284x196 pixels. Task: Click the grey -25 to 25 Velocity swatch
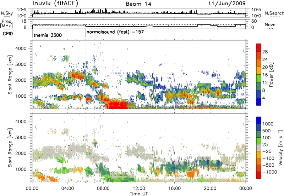tap(259, 148)
